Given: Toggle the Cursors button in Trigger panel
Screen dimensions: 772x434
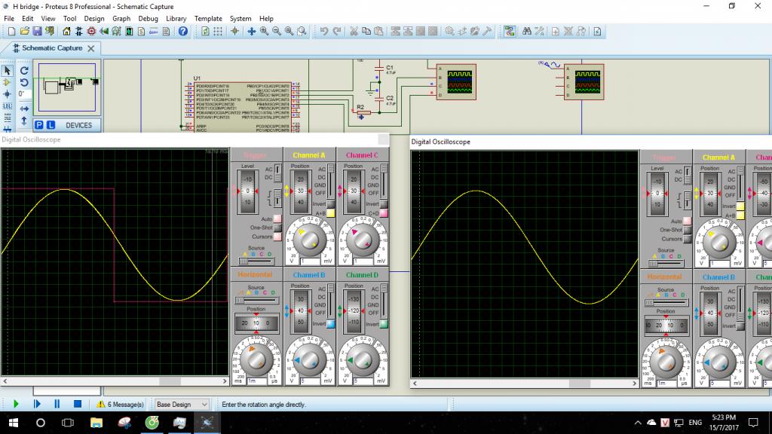Looking at the screenshot, I should 277,237.
